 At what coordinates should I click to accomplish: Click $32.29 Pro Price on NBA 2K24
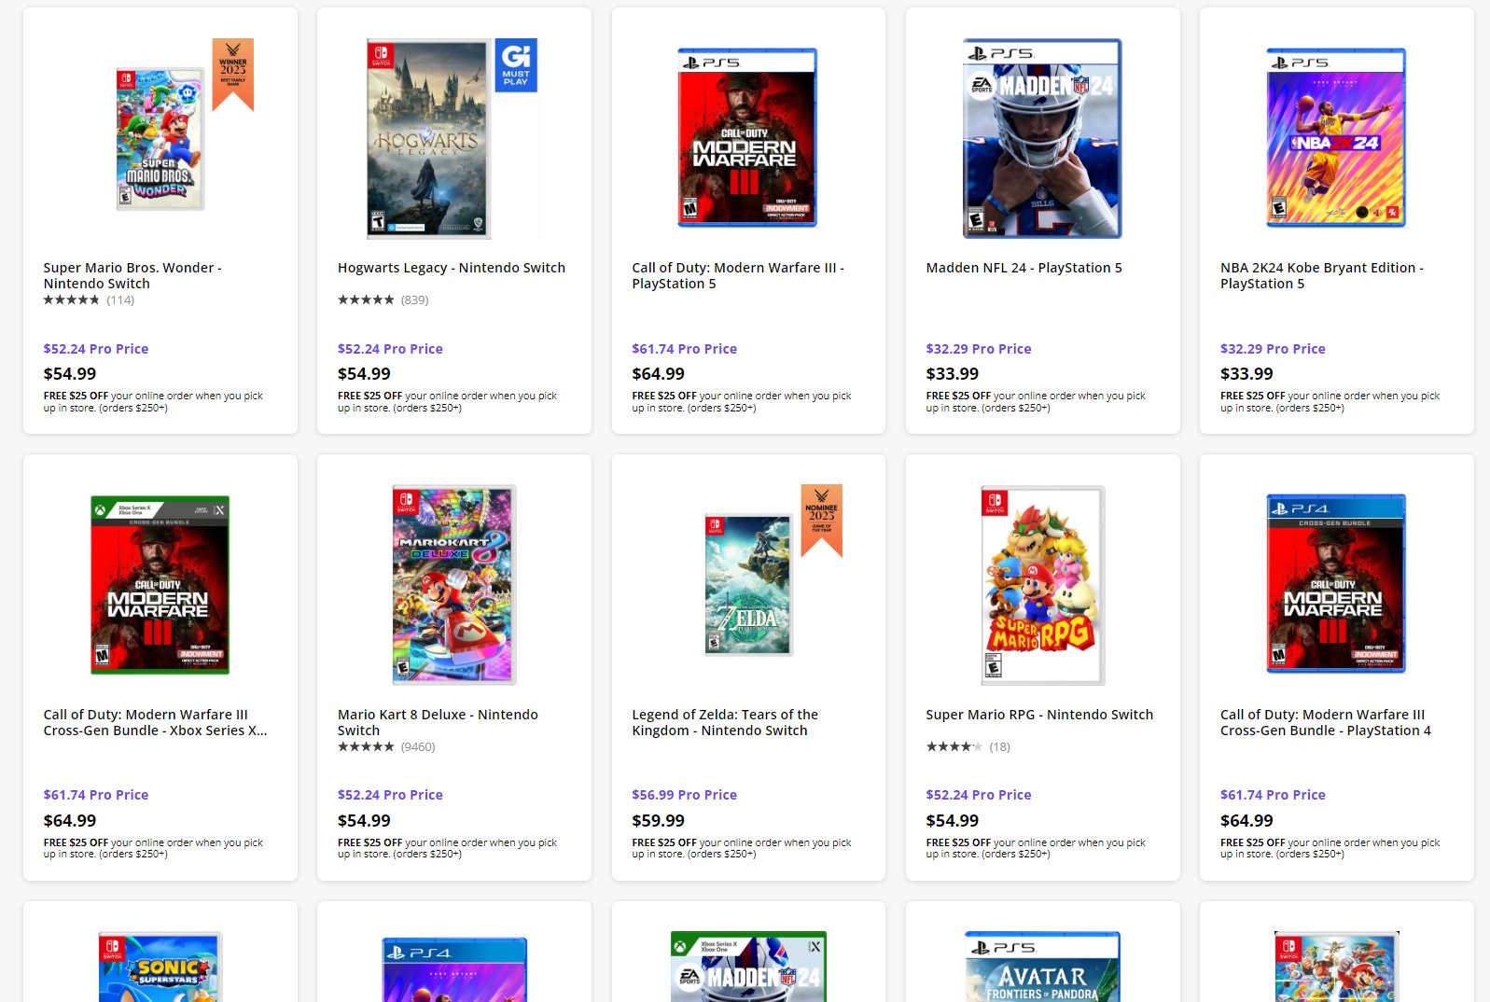tap(1273, 349)
